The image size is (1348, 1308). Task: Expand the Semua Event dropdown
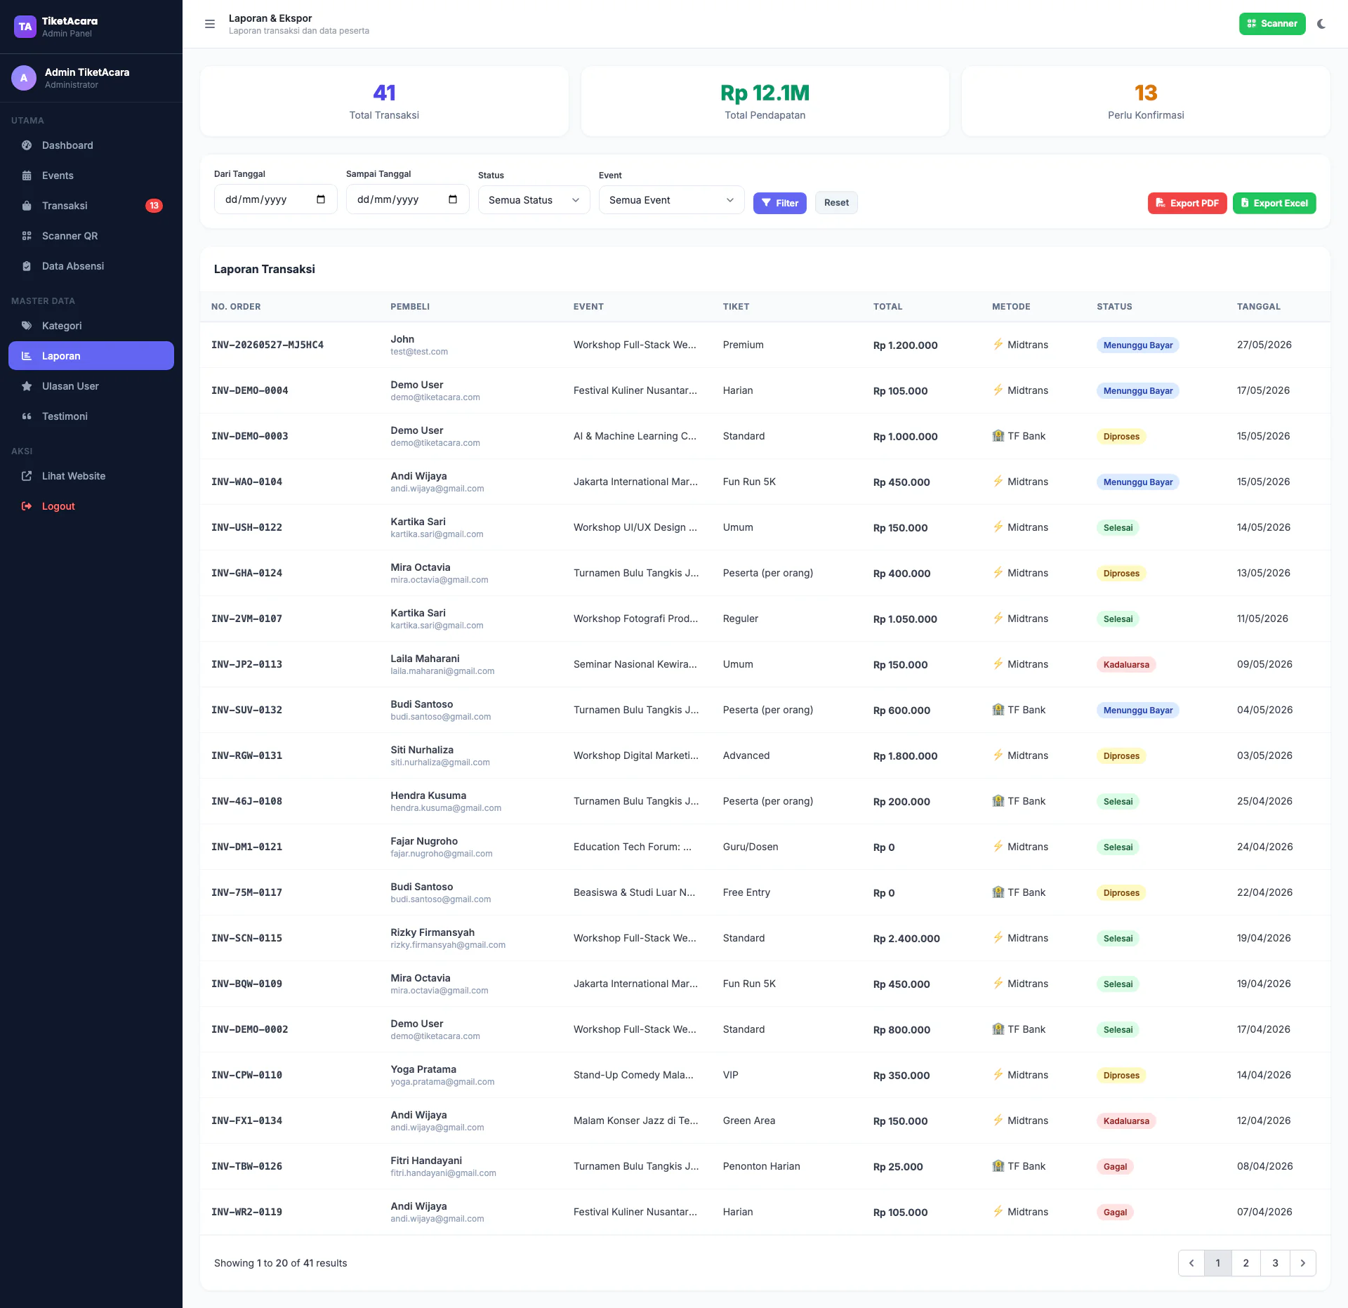[x=671, y=200]
